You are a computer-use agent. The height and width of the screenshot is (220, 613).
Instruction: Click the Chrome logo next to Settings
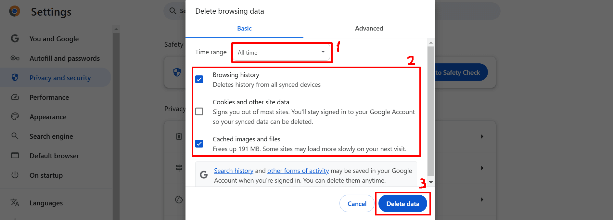pyautogui.click(x=15, y=11)
